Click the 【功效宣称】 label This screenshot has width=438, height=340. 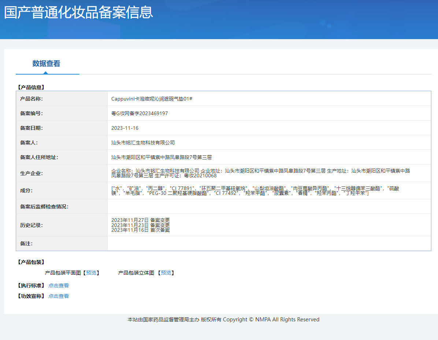[31, 296]
